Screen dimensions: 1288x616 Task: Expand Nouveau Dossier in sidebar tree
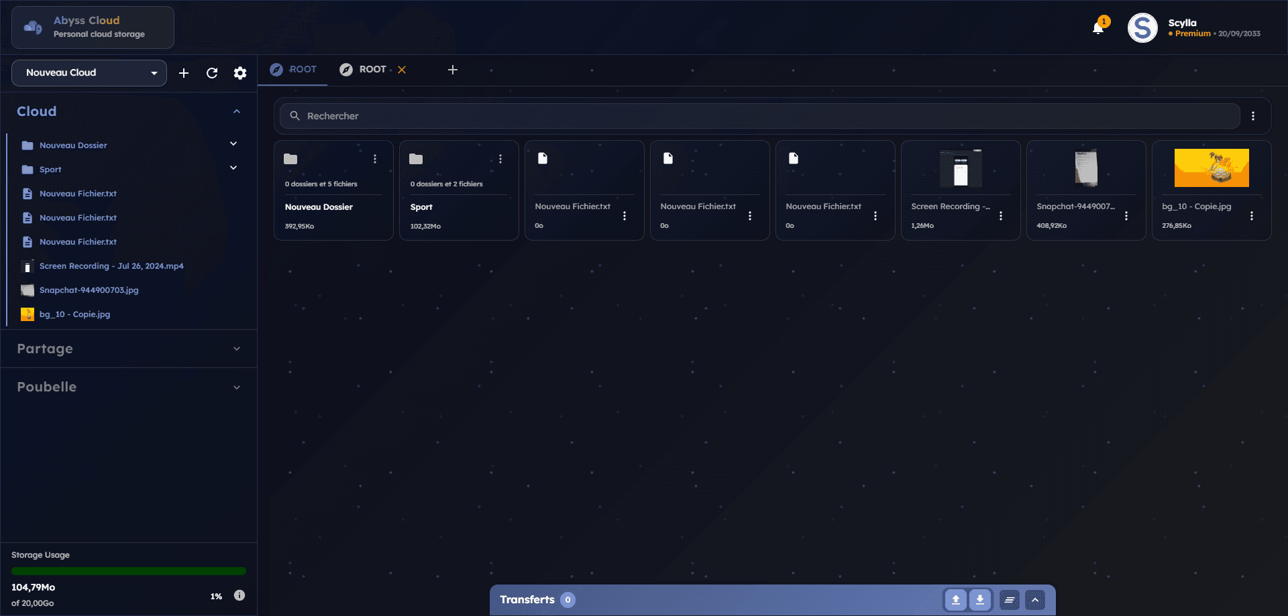pyautogui.click(x=233, y=143)
